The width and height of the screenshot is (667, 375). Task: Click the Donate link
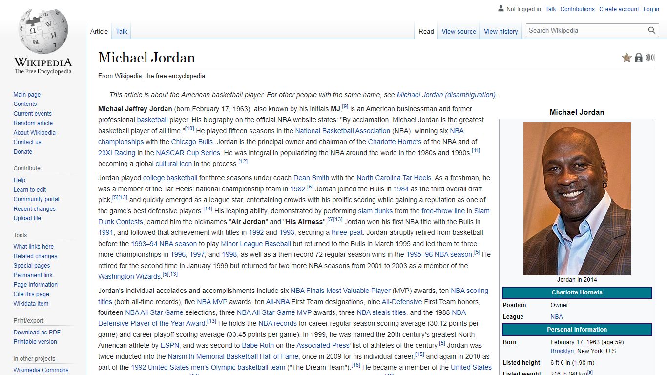(x=22, y=152)
